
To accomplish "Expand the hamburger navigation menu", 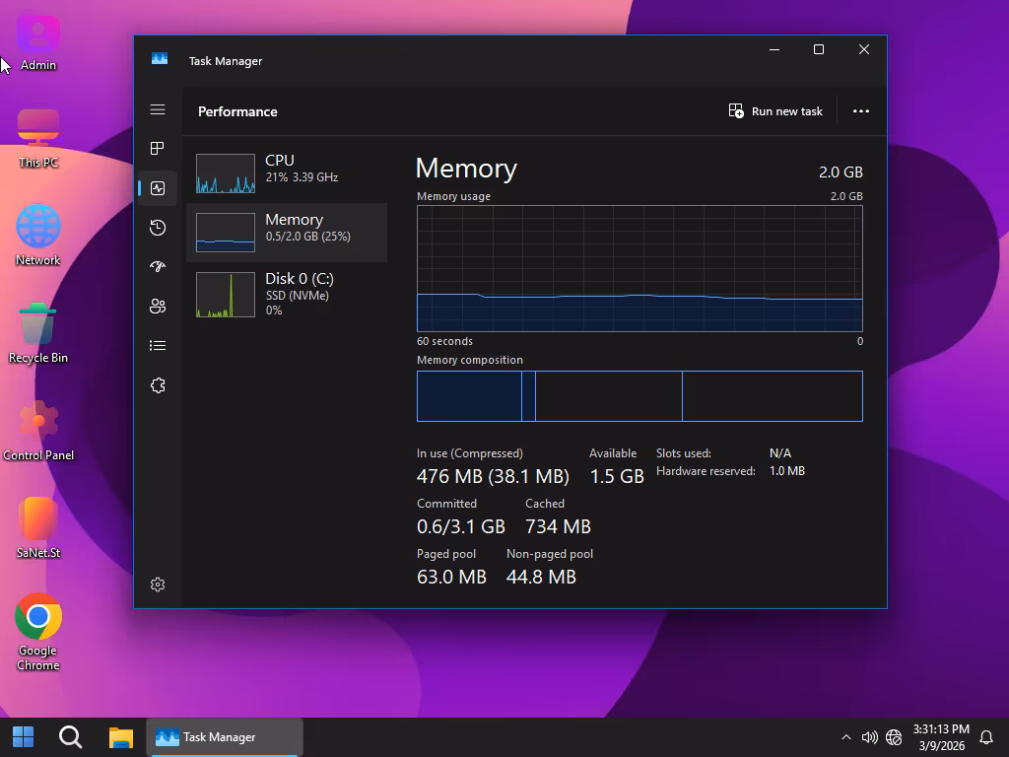I will 158,109.
